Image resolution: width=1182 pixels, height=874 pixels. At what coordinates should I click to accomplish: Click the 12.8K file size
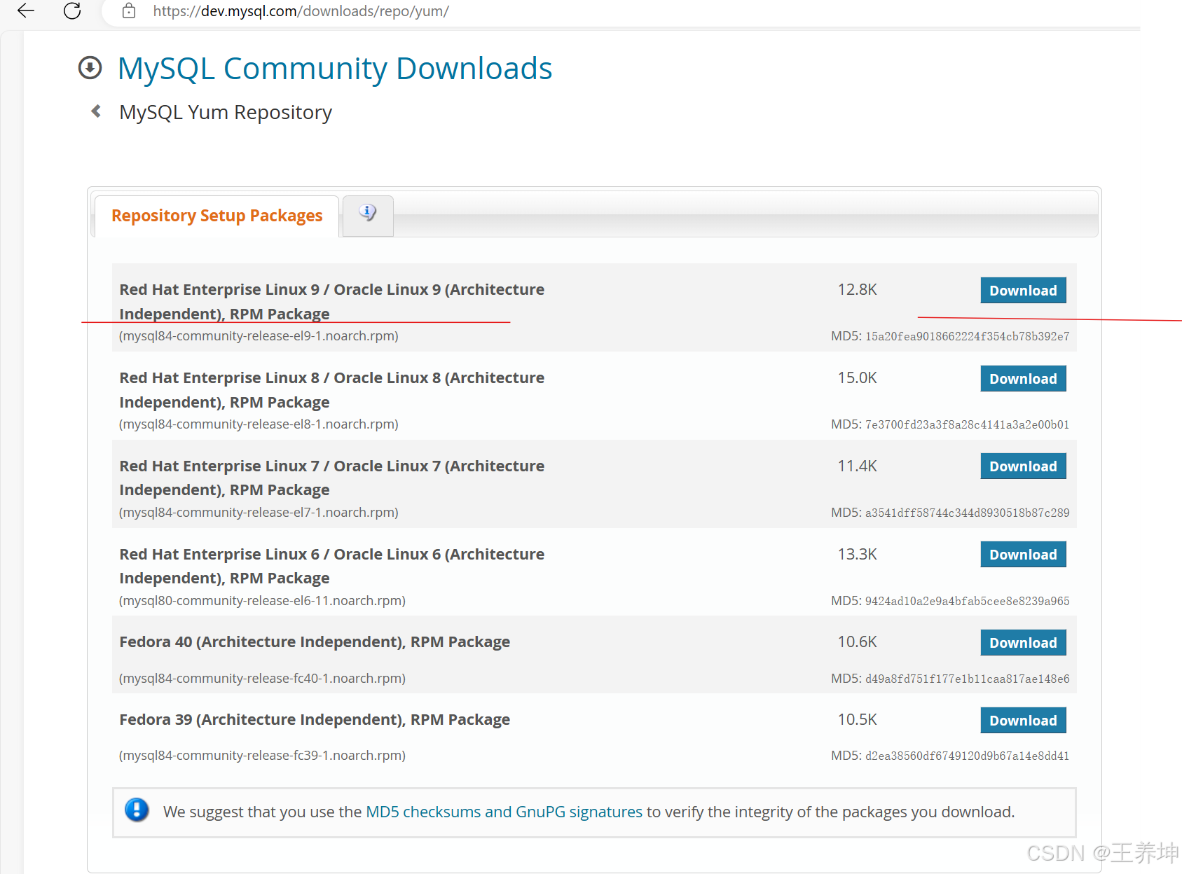pyautogui.click(x=857, y=290)
